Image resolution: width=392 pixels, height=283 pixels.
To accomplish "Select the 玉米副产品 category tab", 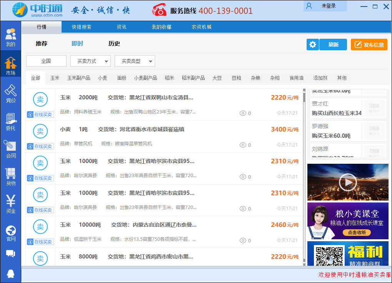I will click(78, 78).
